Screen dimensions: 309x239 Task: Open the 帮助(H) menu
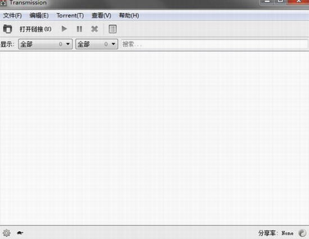tap(129, 15)
